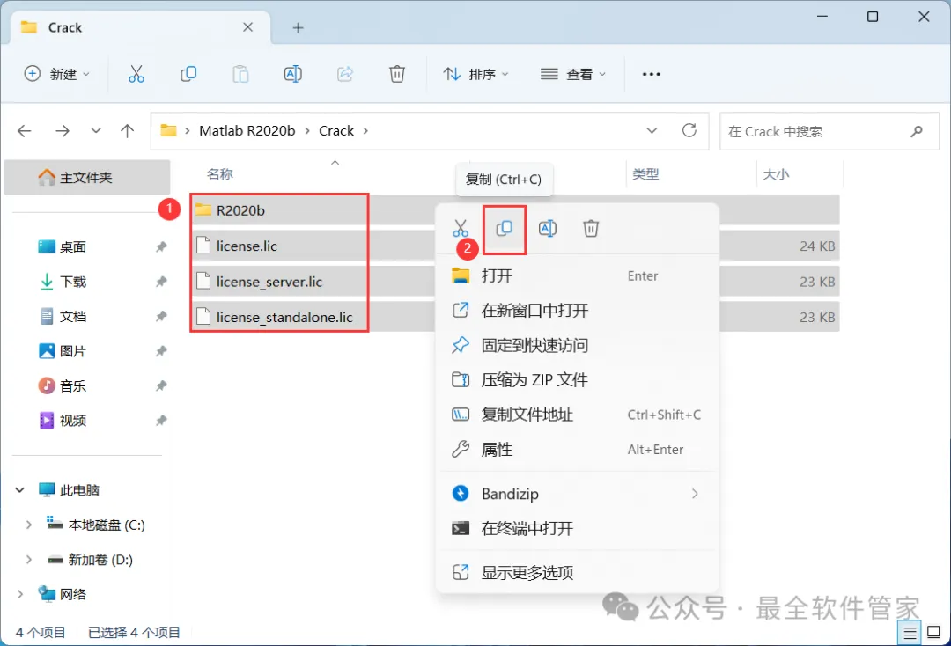Choose 在新窗口中打开 menu entry
The height and width of the screenshot is (646, 951).
coord(577,311)
